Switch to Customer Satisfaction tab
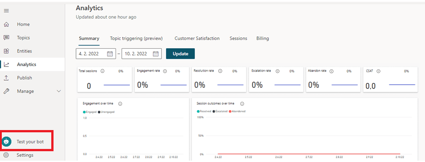The height and width of the screenshot is (162, 425). point(197,39)
